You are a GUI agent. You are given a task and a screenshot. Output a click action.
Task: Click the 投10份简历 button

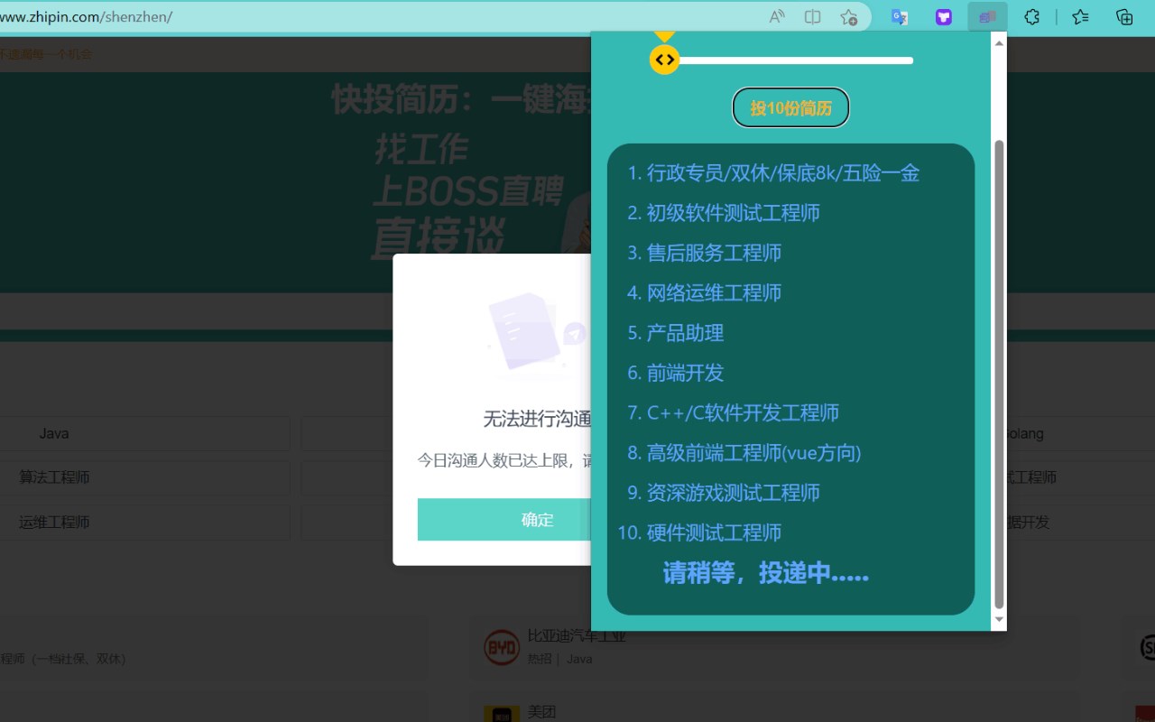[790, 108]
